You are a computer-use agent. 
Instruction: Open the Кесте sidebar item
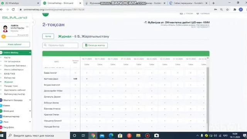click(7, 58)
